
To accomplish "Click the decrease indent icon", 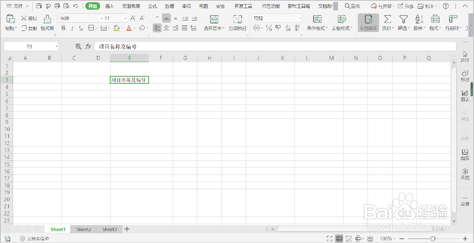I will 185,18.
